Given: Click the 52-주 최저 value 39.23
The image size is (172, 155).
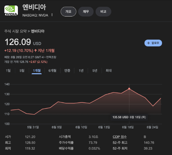Looking at the screenshot, I should [148, 148].
